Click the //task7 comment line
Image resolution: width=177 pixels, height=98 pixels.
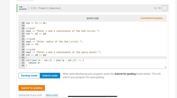pos(31,28)
